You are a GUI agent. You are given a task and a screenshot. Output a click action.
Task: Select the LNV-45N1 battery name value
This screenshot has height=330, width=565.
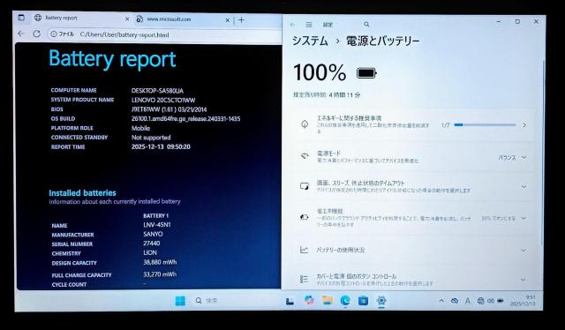point(157,225)
